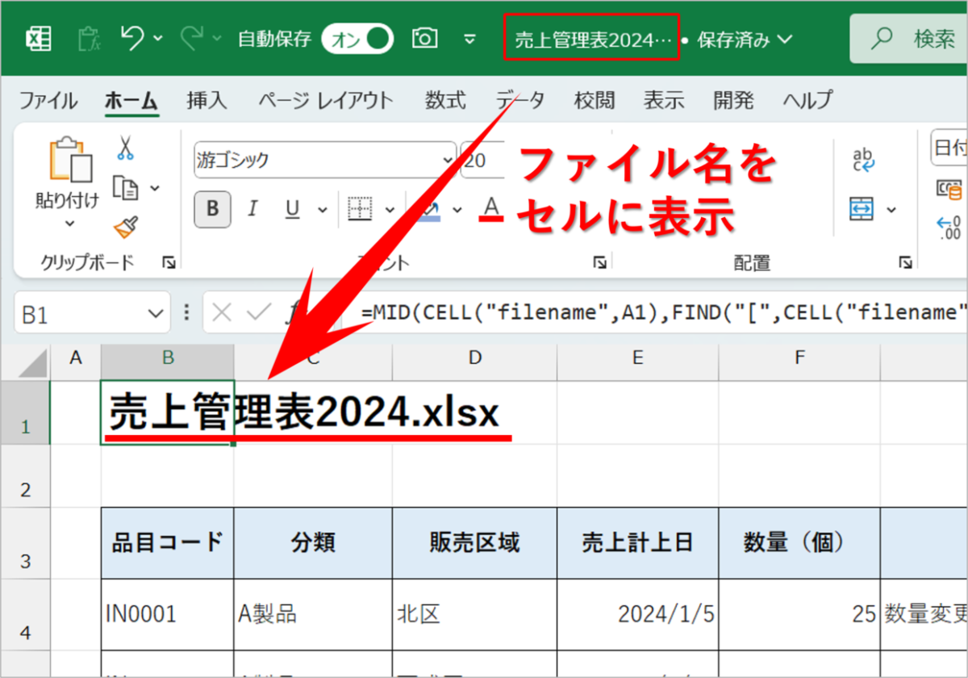This screenshot has width=968, height=678.
Task: Select the Bold formatting icon
Action: [x=211, y=210]
